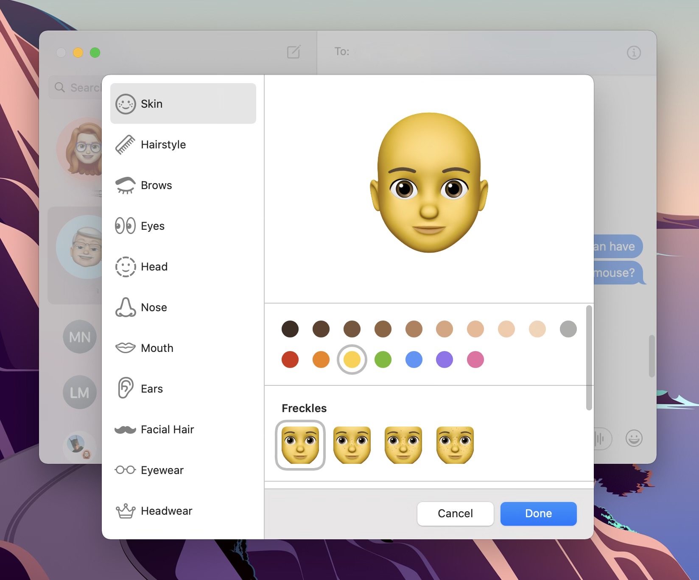
Task: Select the Nose icon
Action: pyautogui.click(x=125, y=307)
